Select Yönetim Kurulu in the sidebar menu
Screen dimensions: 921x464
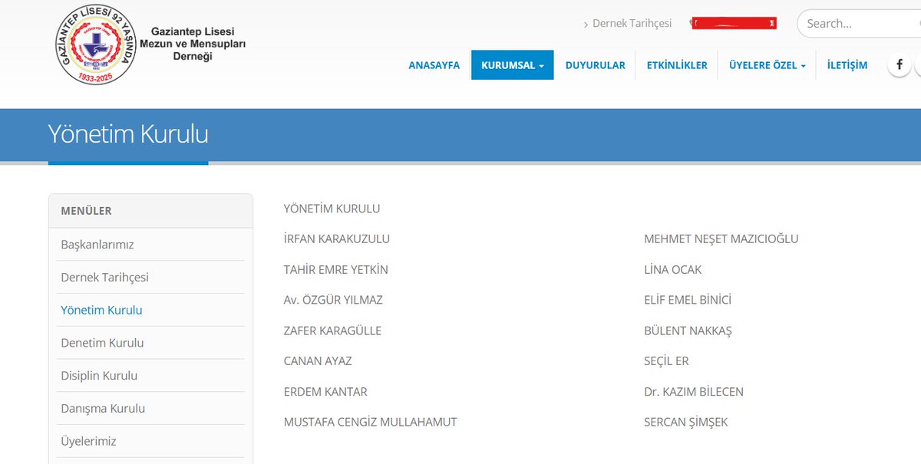101,311
